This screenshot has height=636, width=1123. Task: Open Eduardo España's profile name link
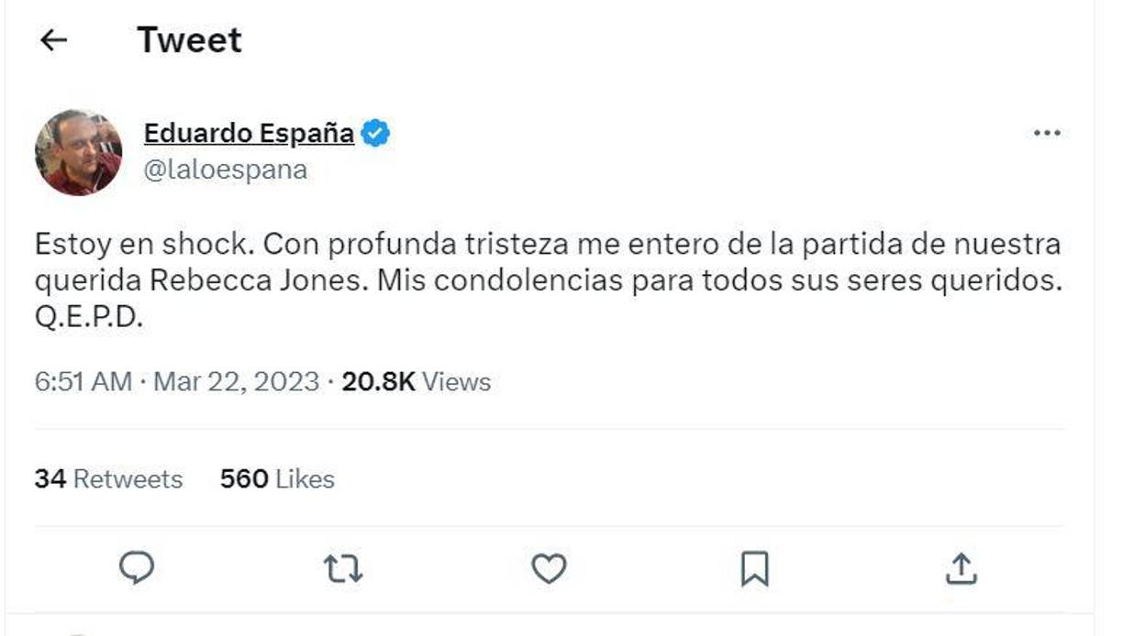(248, 131)
